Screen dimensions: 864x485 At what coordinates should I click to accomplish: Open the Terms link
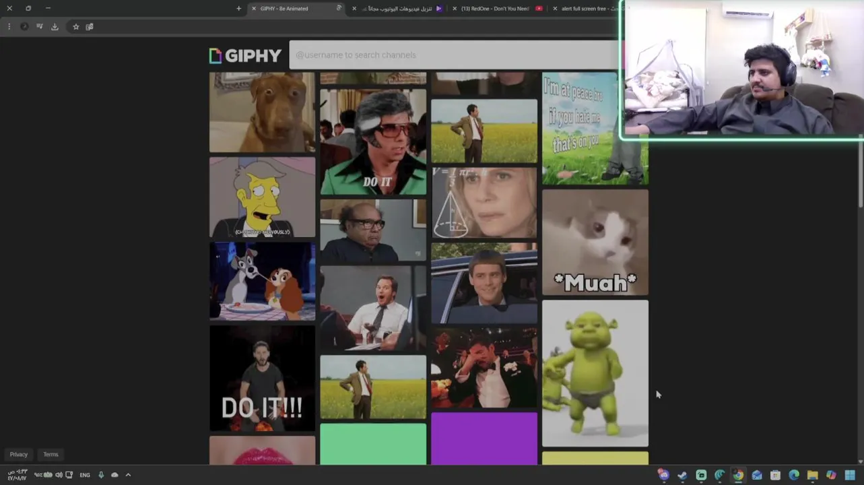[x=51, y=454]
